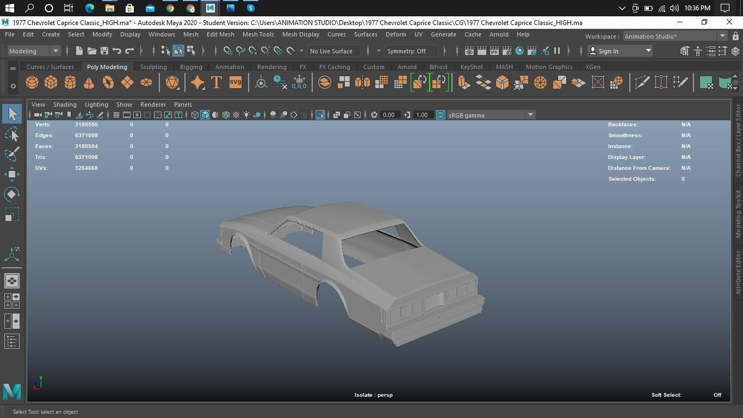This screenshot has height=418, width=743.
Task: Open Channel Box / Layer Editor side tab
Action: click(738, 140)
